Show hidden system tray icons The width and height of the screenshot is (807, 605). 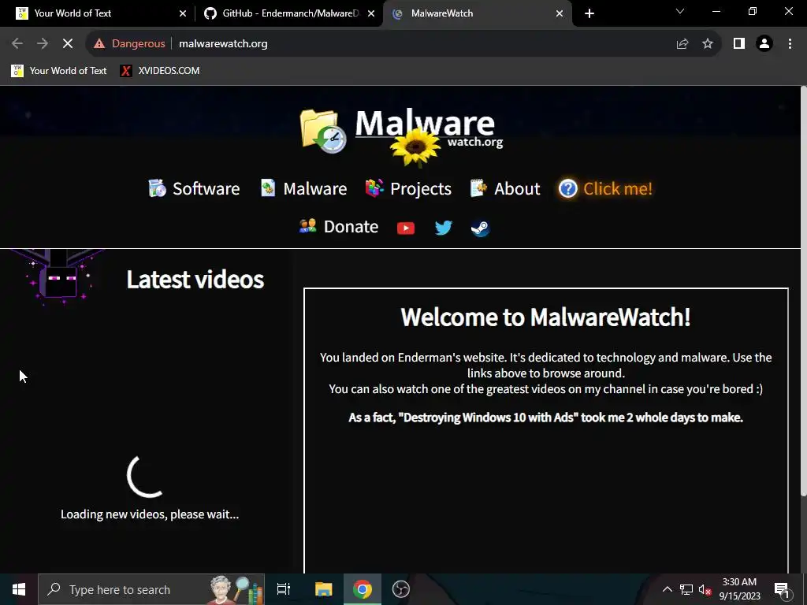(667, 589)
